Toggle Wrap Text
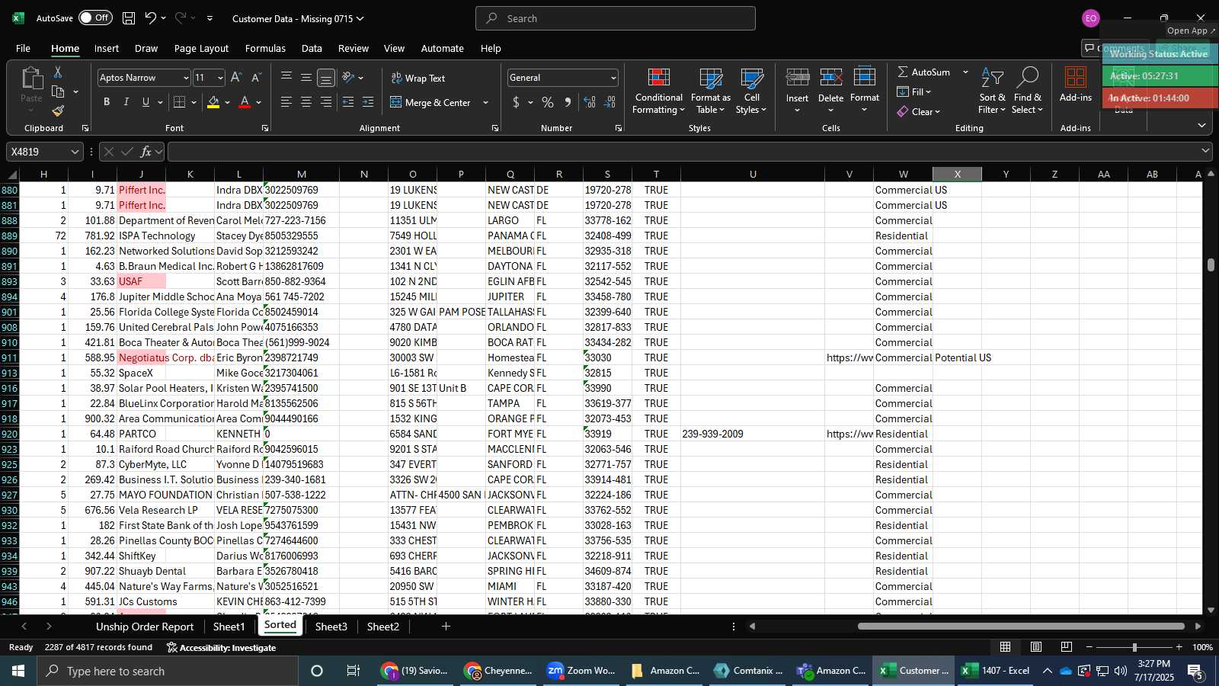Image resolution: width=1219 pixels, height=686 pixels. point(418,78)
